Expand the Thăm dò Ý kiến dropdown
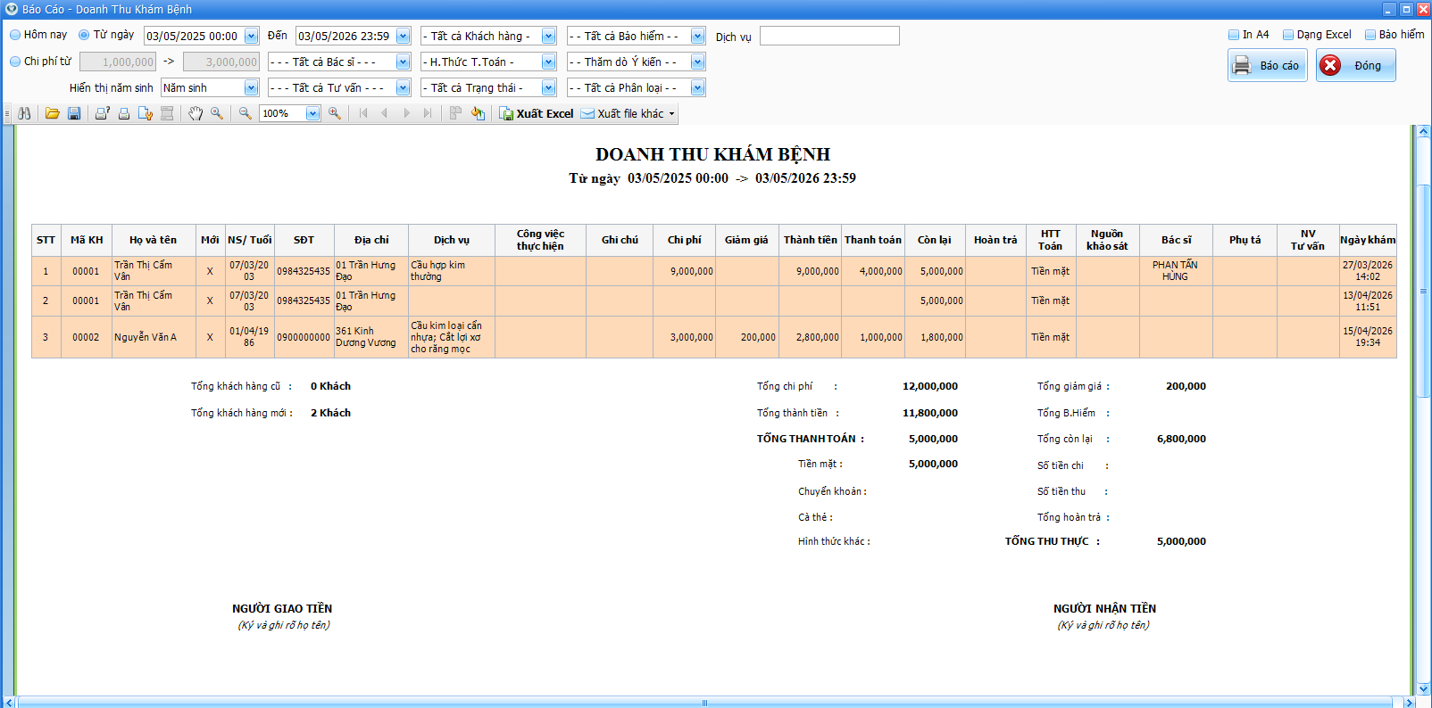Image resolution: width=1432 pixels, height=708 pixels. [x=697, y=62]
